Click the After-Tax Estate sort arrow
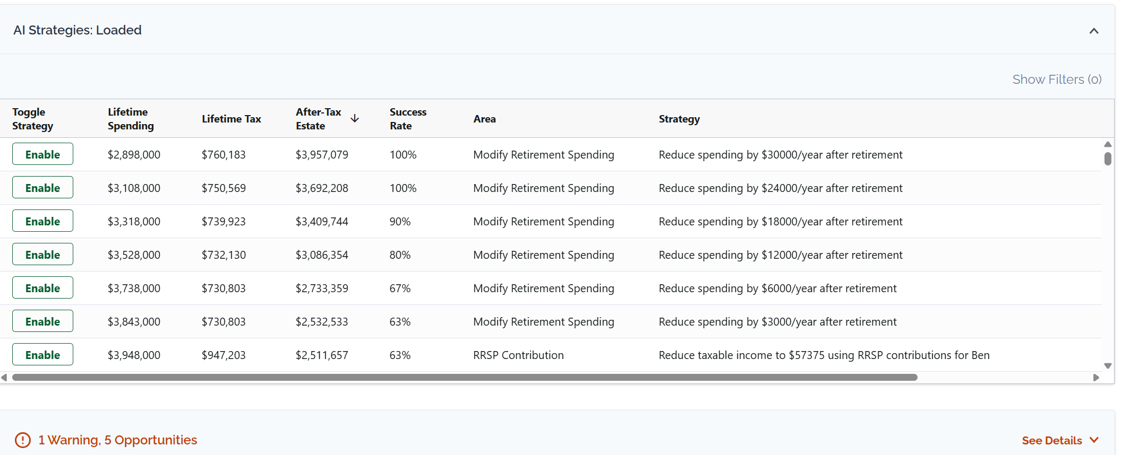 click(x=355, y=118)
